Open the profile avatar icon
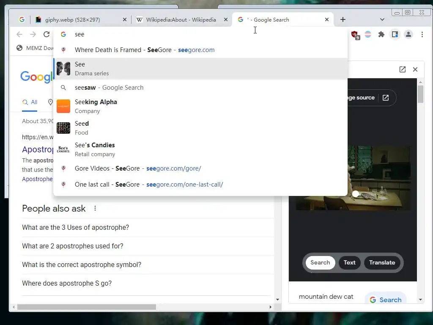433x325 pixels. (408, 34)
